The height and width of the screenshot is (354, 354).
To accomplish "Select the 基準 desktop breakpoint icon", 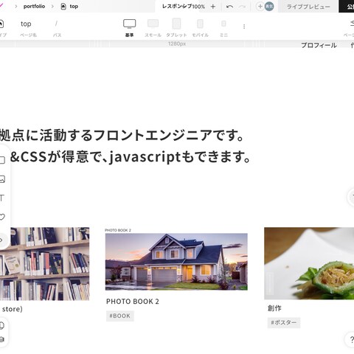I will [x=129, y=24].
